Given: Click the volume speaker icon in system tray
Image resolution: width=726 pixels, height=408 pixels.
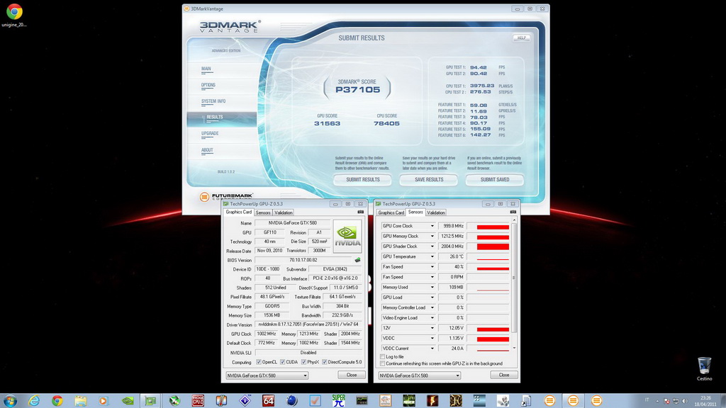Looking at the screenshot, I should click(684, 401).
